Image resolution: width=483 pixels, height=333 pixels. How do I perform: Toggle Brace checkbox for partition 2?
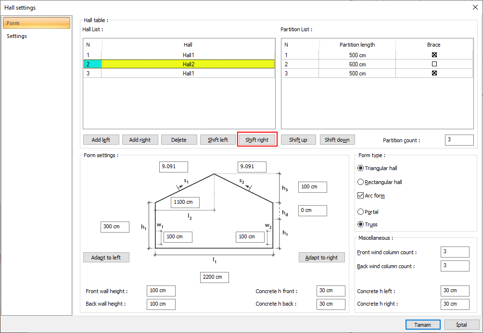434,64
